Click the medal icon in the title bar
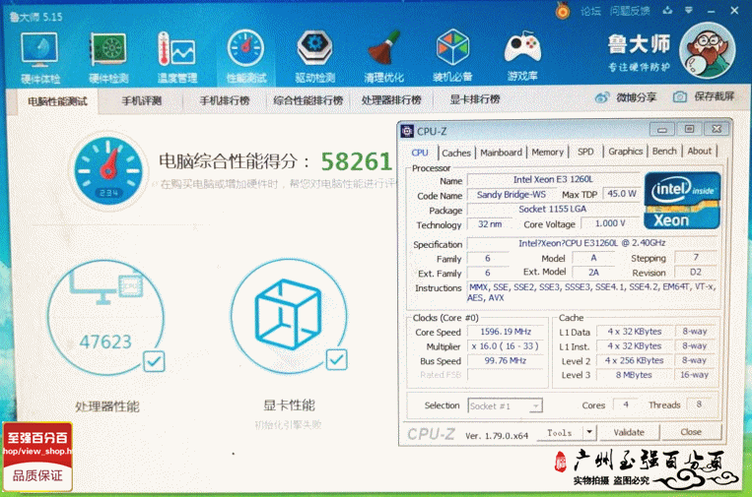 click(x=563, y=10)
